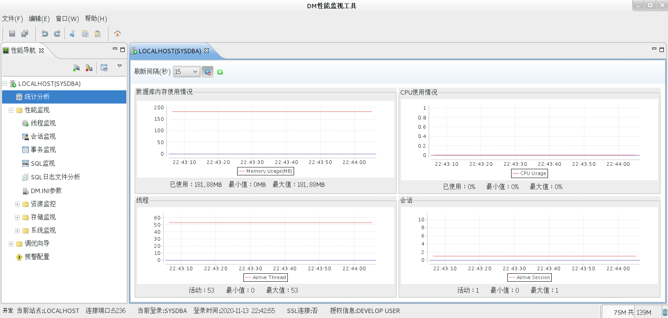Screen dimensions: 668x318
Task: Click the new monitor window icon in the navigator
Action: [x=104, y=68]
